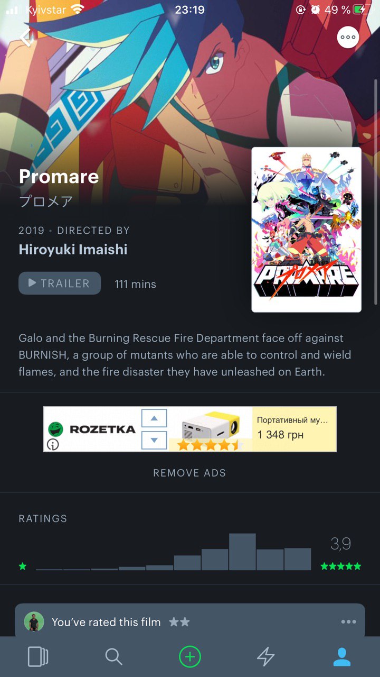Open the activity lightning bolt tab
The height and width of the screenshot is (677, 380).
(265, 657)
